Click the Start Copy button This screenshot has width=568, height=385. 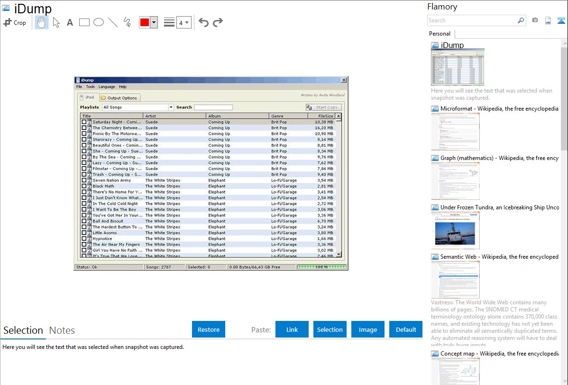323,107
